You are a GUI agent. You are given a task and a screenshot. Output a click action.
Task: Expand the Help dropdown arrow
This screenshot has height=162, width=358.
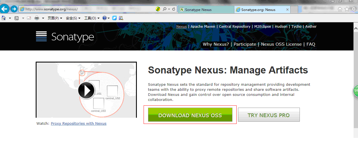click(108, 18)
